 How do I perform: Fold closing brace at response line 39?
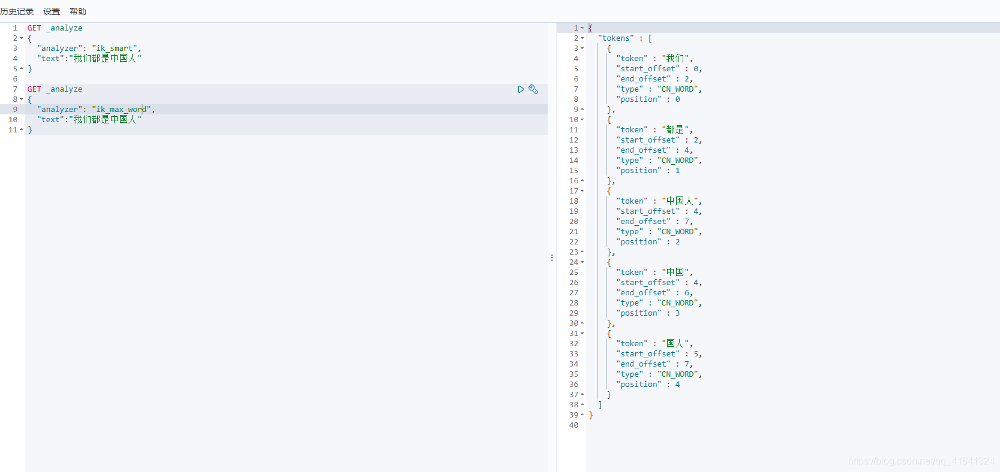582,415
